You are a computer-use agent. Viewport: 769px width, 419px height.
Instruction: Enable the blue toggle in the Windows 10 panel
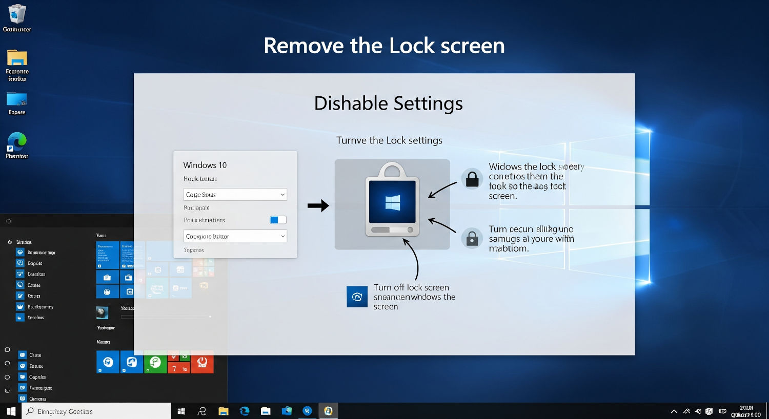tap(277, 219)
